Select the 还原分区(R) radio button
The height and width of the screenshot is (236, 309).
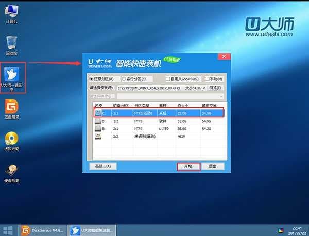pyautogui.click(x=91, y=79)
